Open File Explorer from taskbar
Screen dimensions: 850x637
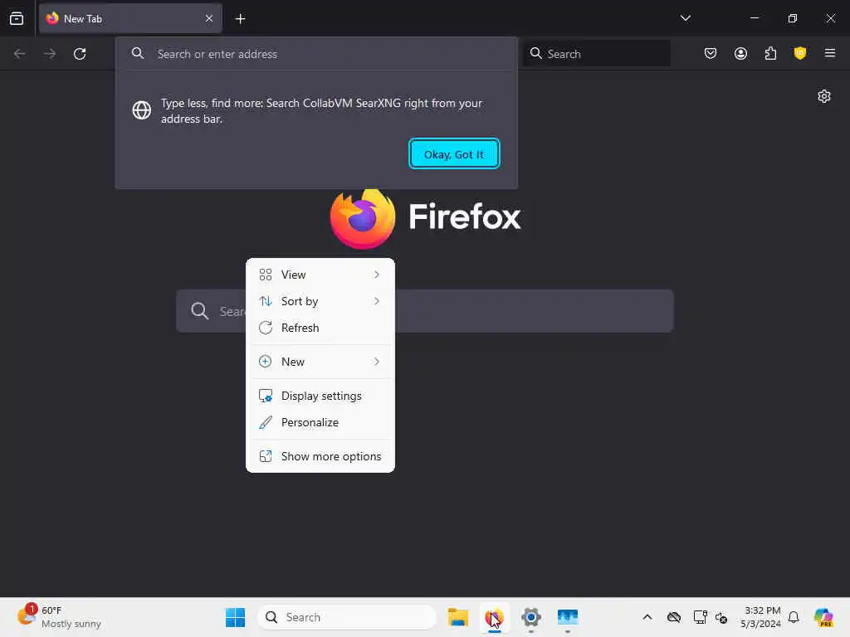pyautogui.click(x=458, y=617)
